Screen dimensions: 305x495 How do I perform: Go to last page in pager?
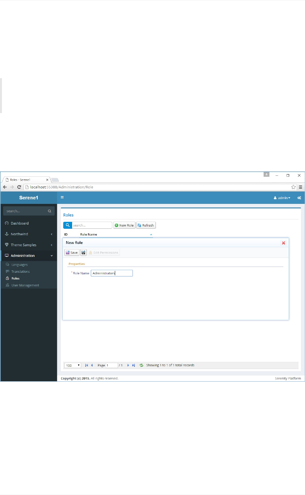[133, 365]
